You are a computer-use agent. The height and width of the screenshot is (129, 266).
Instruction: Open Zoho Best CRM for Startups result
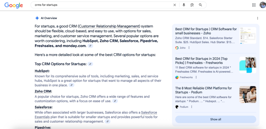[x=206, y=31]
